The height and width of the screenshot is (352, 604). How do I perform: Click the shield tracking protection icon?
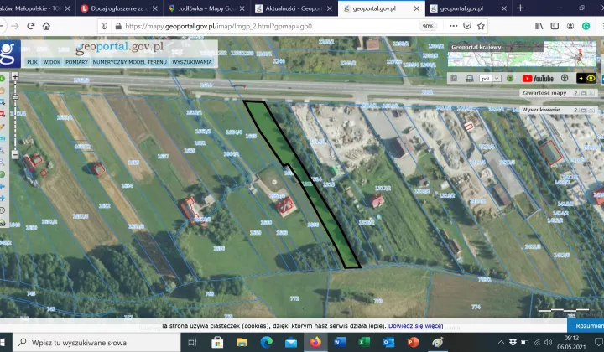pos(104,26)
